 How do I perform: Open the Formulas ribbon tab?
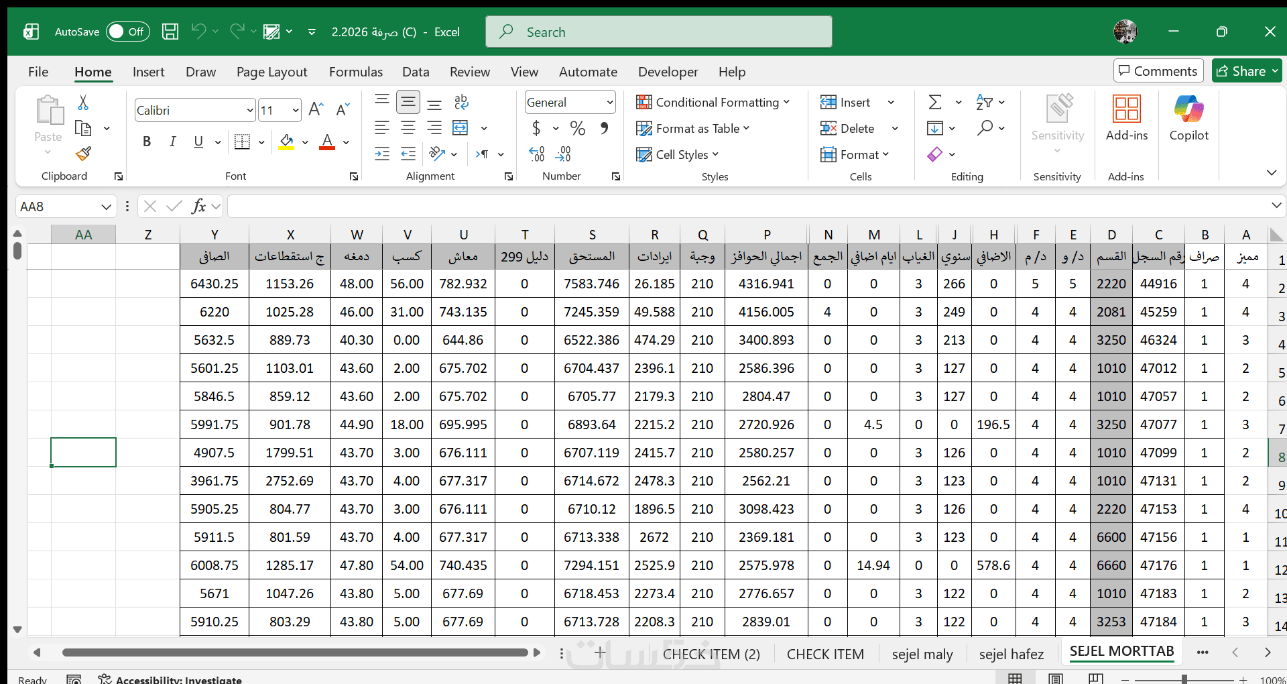355,72
